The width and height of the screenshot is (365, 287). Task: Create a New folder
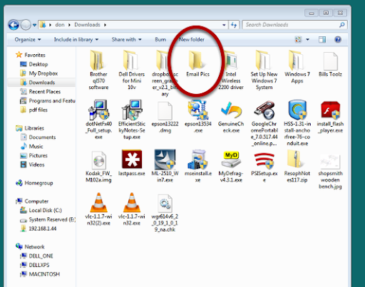192,39
